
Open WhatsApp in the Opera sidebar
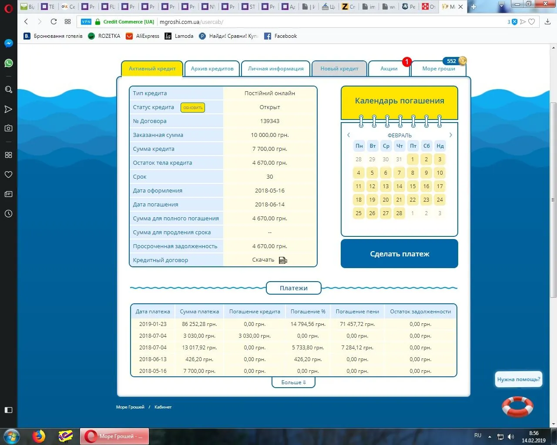click(x=8, y=63)
